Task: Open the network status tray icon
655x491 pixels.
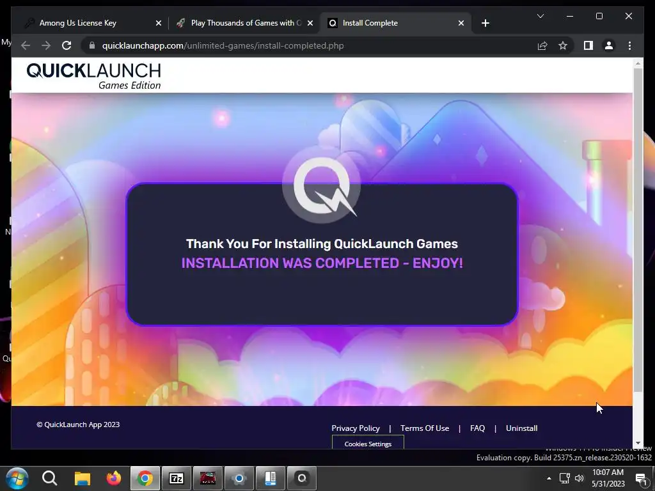Action: 565,478
